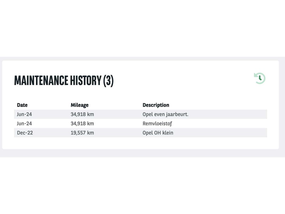Open the Opel OH klein entry

[x=158, y=133]
